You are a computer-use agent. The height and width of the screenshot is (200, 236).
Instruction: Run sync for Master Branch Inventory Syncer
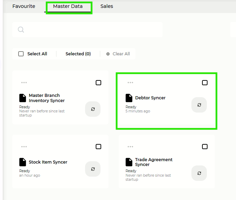[x=93, y=109]
